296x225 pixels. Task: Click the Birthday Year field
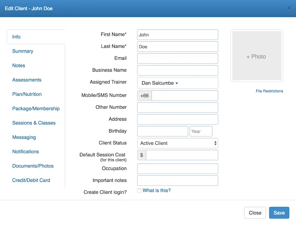tap(201, 131)
